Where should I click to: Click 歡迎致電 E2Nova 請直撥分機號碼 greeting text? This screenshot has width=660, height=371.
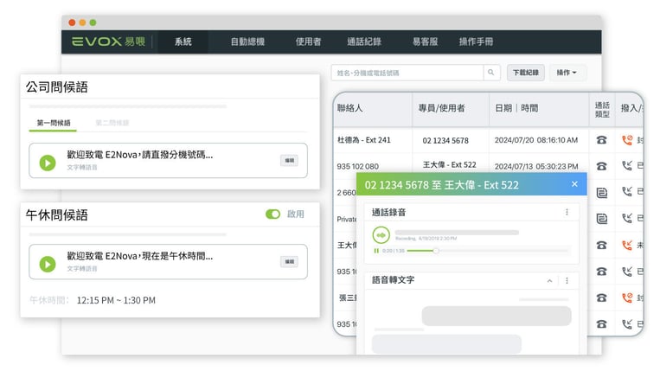click(140, 155)
